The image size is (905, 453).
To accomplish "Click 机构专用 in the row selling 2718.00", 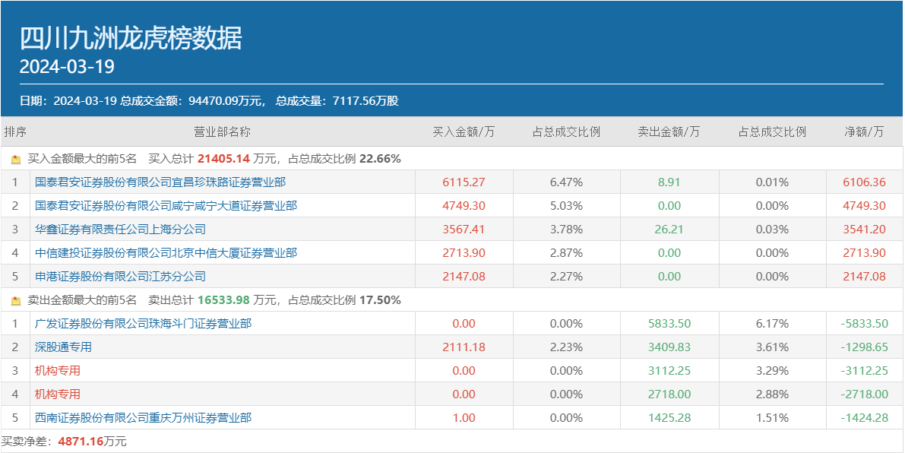I will coord(58,394).
